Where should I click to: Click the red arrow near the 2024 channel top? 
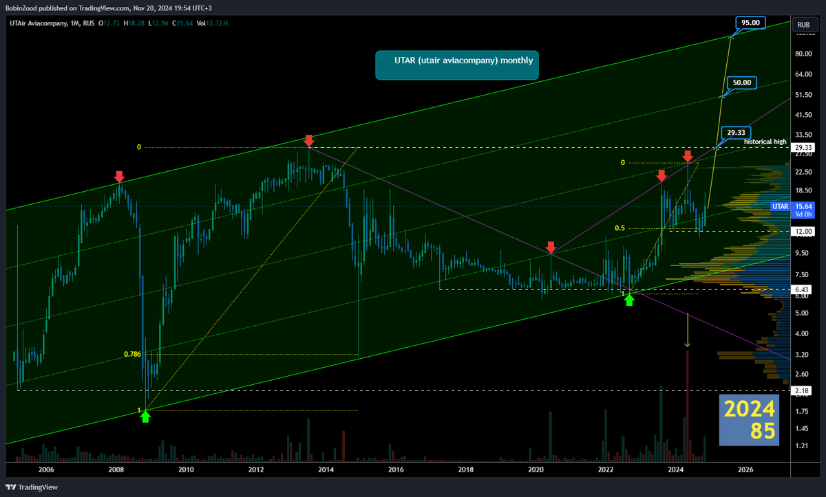[x=688, y=157]
